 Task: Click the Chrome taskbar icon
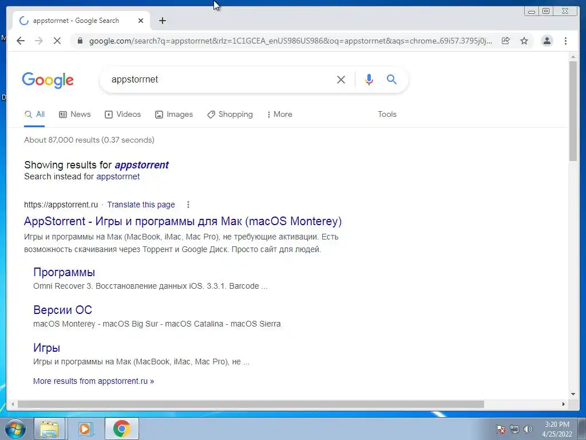[121, 429]
